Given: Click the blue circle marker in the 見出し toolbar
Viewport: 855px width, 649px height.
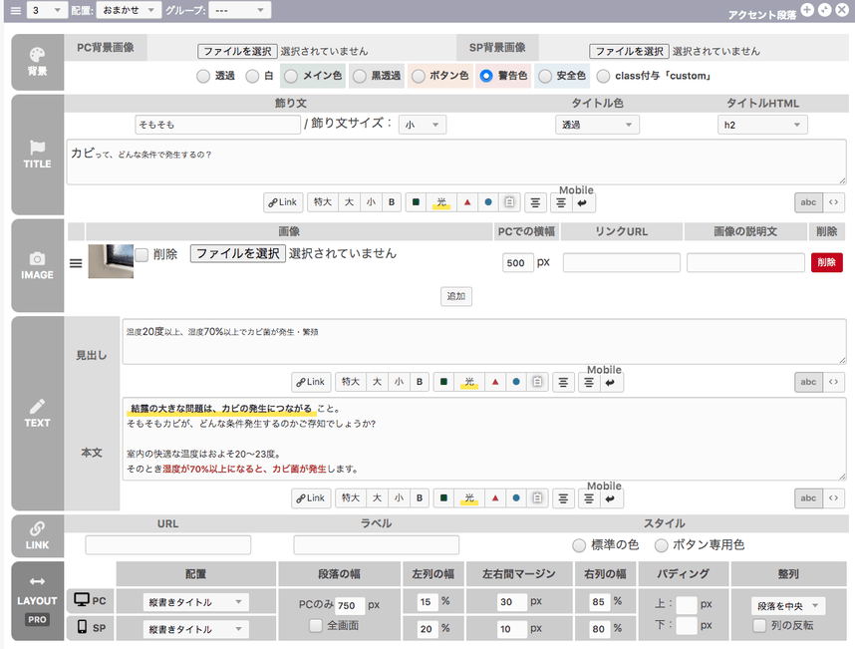Looking at the screenshot, I should pos(515,382).
